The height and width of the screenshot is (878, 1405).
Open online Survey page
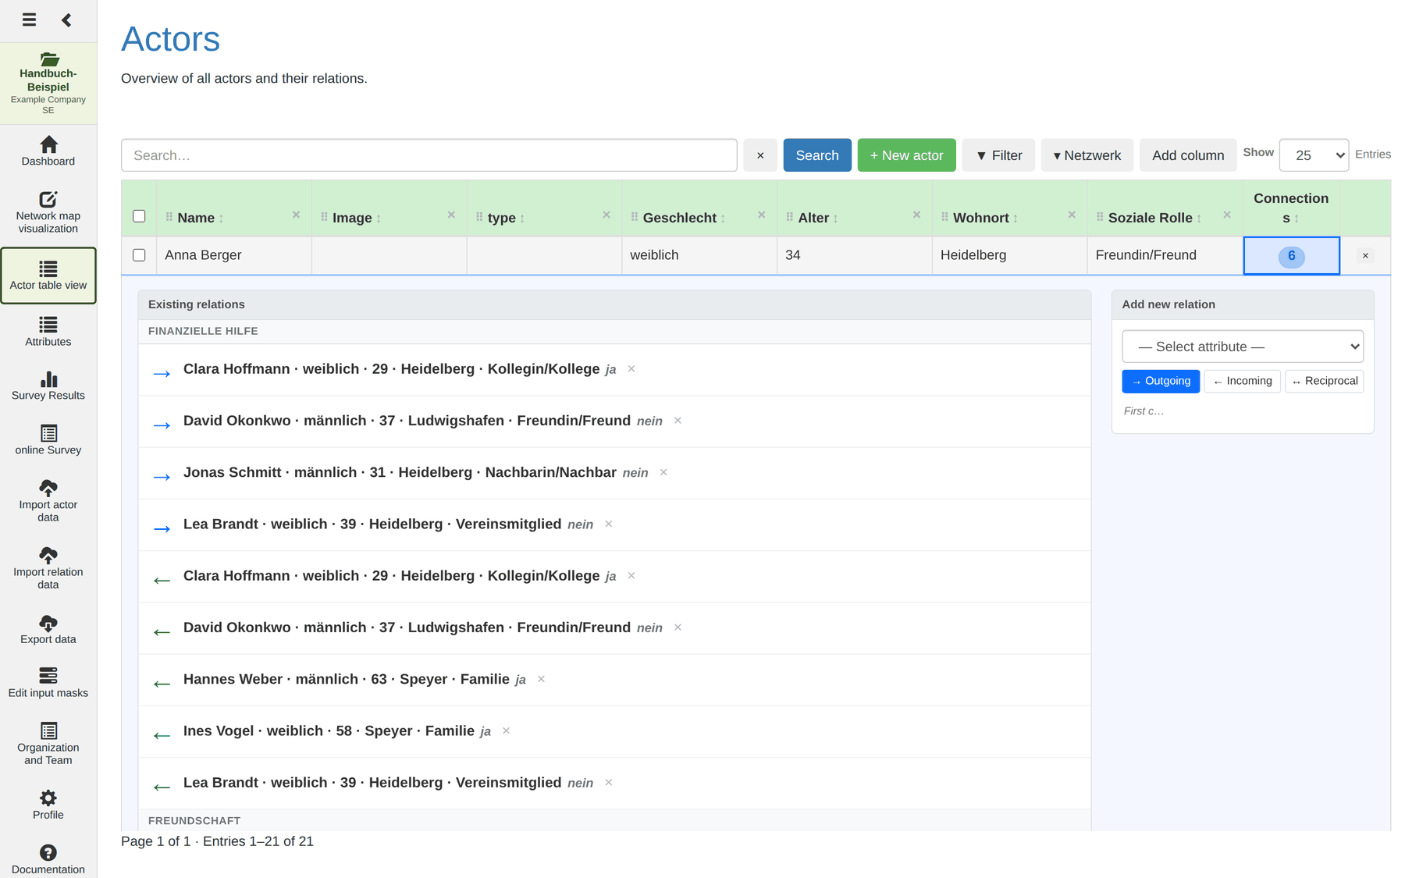pos(48,440)
